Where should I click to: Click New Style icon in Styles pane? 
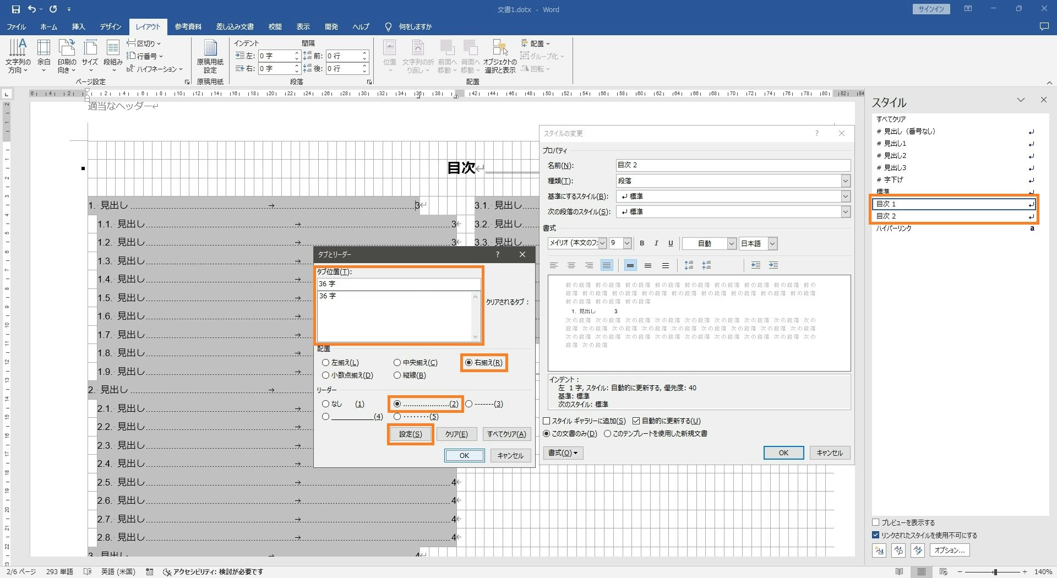point(879,550)
